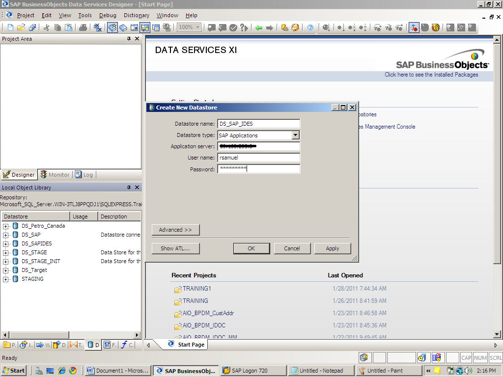Open the Work Flows tab with blue arrow
Image resolution: width=503 pixels, height=377 pixels.
coord(43,345)
